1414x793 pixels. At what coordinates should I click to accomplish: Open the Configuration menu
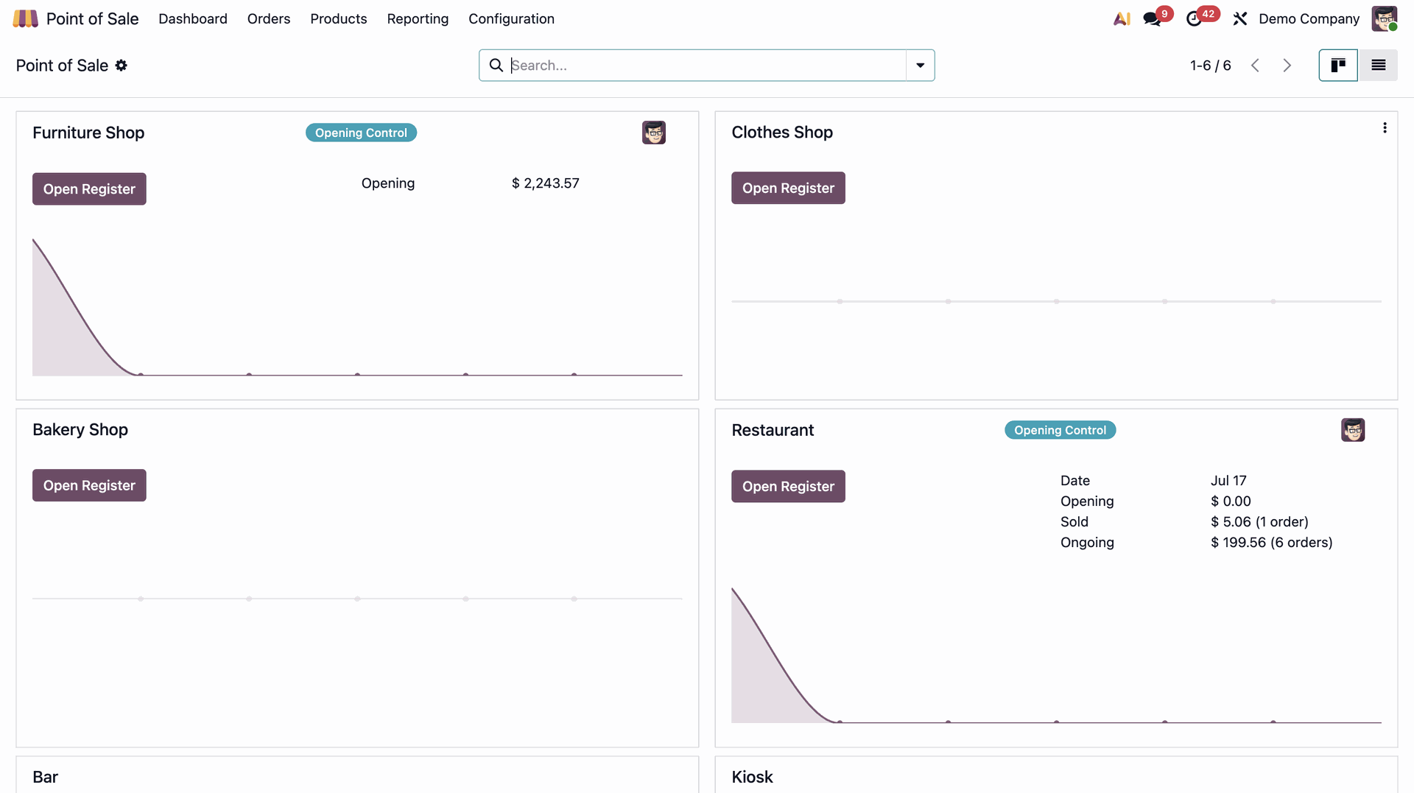(x=511, y=18)
